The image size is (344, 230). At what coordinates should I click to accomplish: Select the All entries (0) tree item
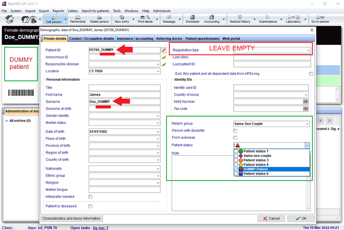tap(20, 121)
